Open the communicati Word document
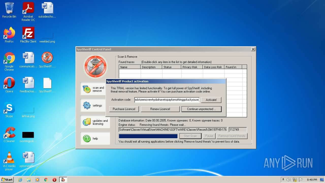The image size is (325, 183). pos(28,60)
